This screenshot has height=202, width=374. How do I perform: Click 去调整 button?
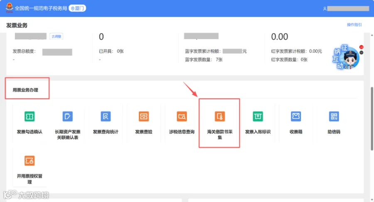pos(56,37)
